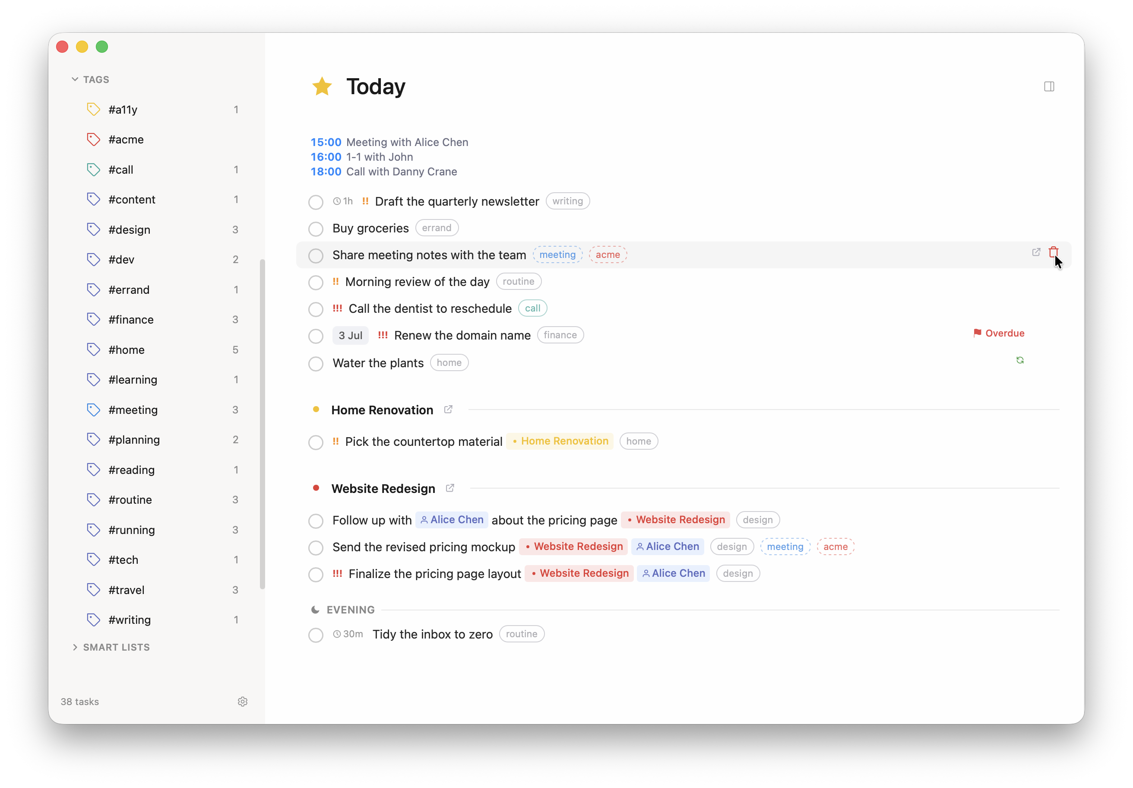Delete the Share meeting notes task
Viewport: 1133px width, 788px height.
point(1054,252)
